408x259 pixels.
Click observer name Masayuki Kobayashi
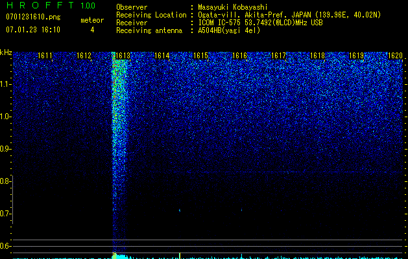click(233, 7)
